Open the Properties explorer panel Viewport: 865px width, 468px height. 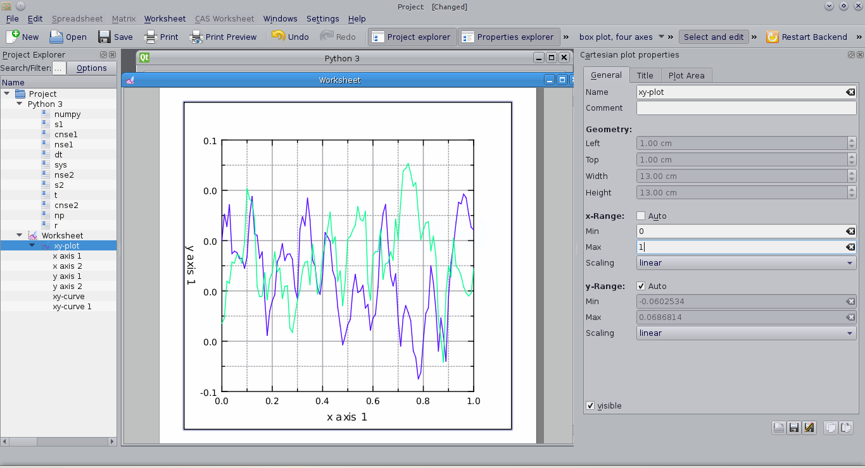click(x=508, y=37)
